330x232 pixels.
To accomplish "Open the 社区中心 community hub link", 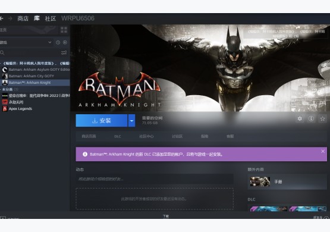I will click(146, 136).
